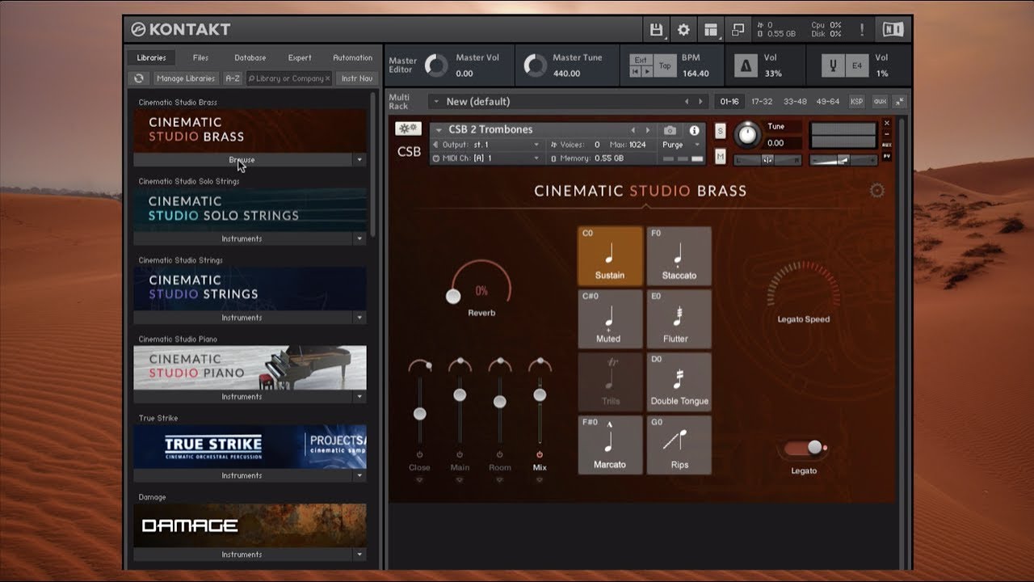This screenshot has height=582, width=1034.
Task: Open Kontakt settings gear icon
Action: tap(683, 30)
